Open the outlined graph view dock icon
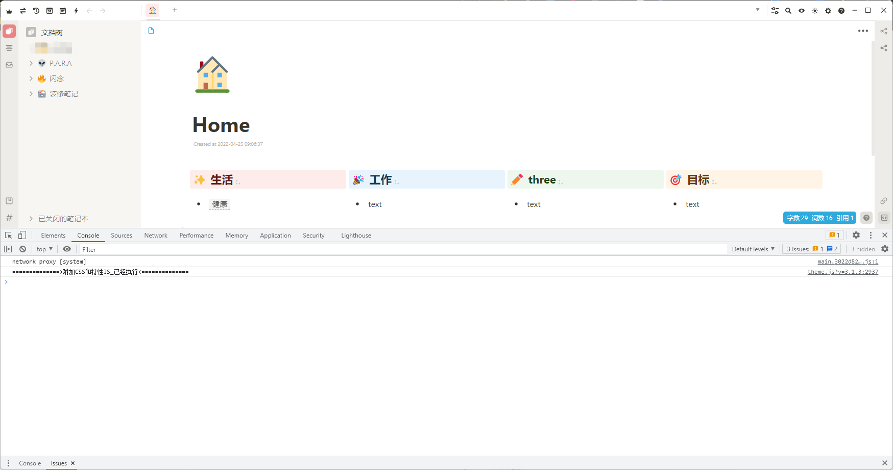Image resolution: width=893 pixels, height=470 pixels. pyautogui.click(x=884, y=31)
